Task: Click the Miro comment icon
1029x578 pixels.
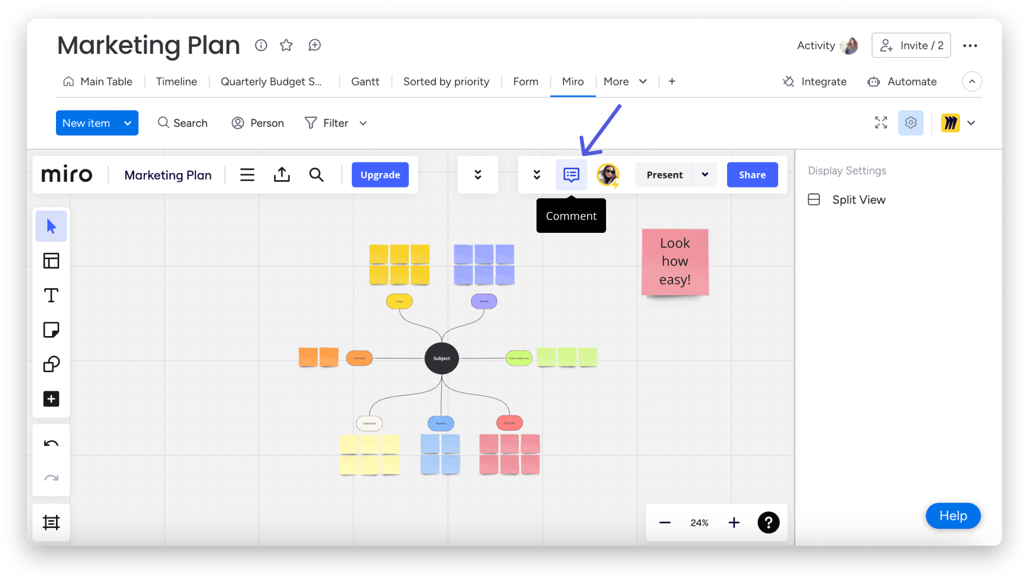Action: tap(571, 175)
